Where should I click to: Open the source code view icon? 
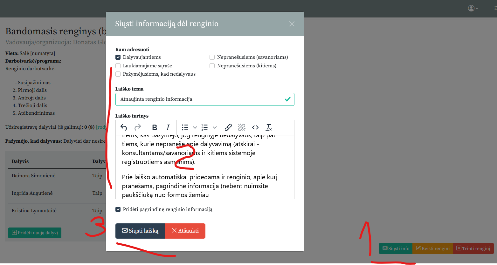point(255,127)
